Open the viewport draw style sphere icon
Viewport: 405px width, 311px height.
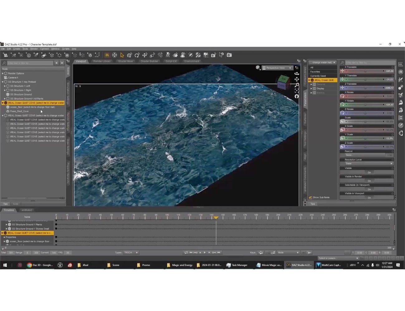pos(258,67)
